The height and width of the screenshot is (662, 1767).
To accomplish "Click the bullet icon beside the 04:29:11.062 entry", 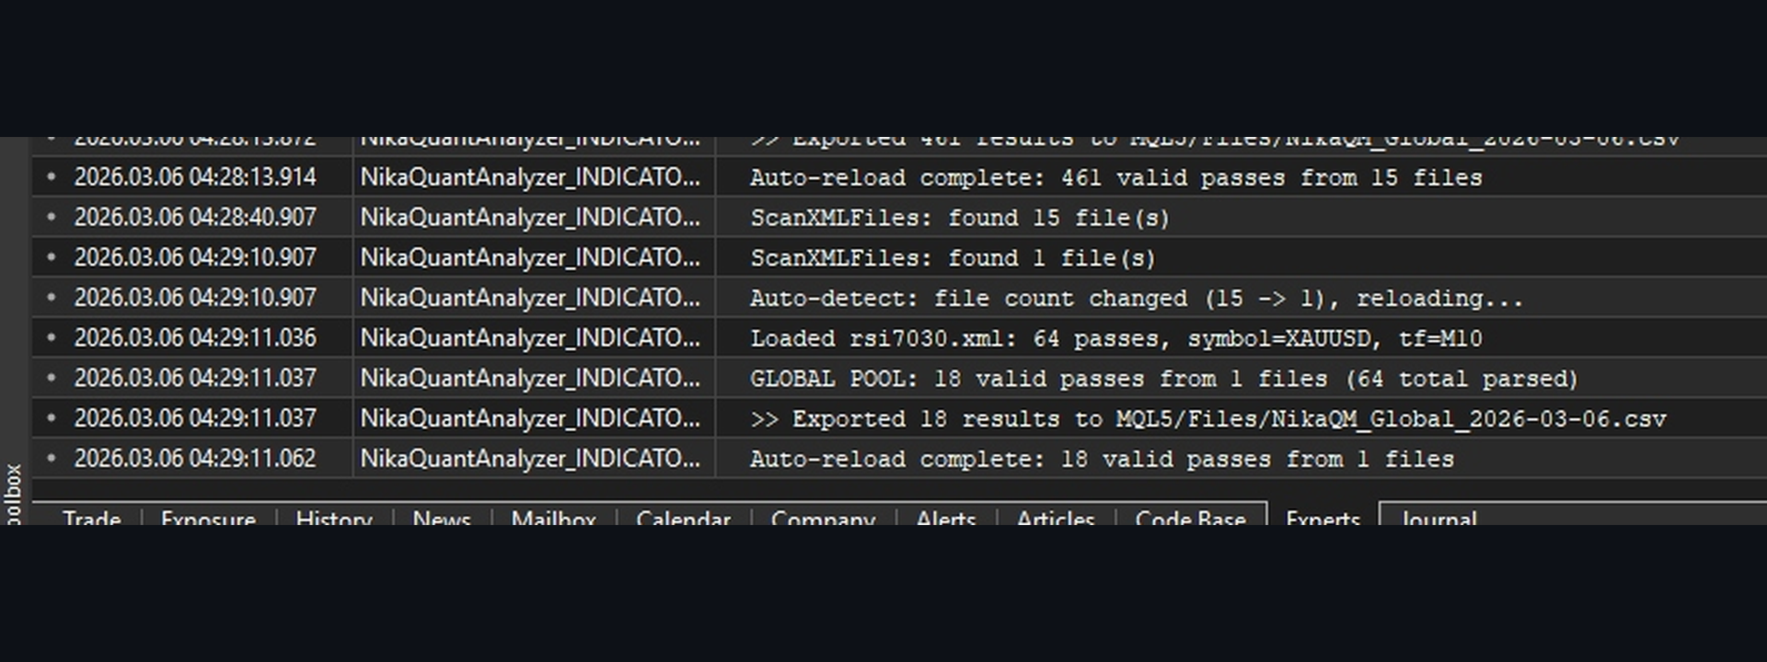I will tap(52, 458).
